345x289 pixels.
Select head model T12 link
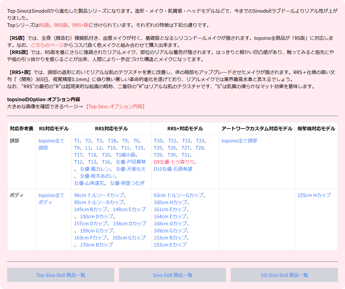pos(78,162)
